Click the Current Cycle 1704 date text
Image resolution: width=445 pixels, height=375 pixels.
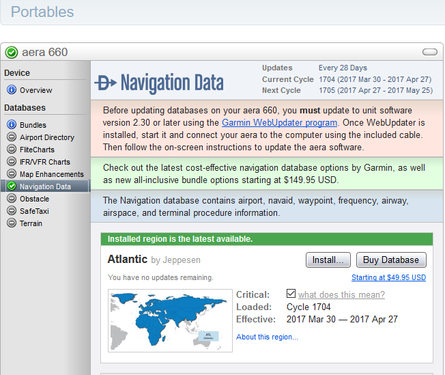pyautogui.click(x=375, y=79)
